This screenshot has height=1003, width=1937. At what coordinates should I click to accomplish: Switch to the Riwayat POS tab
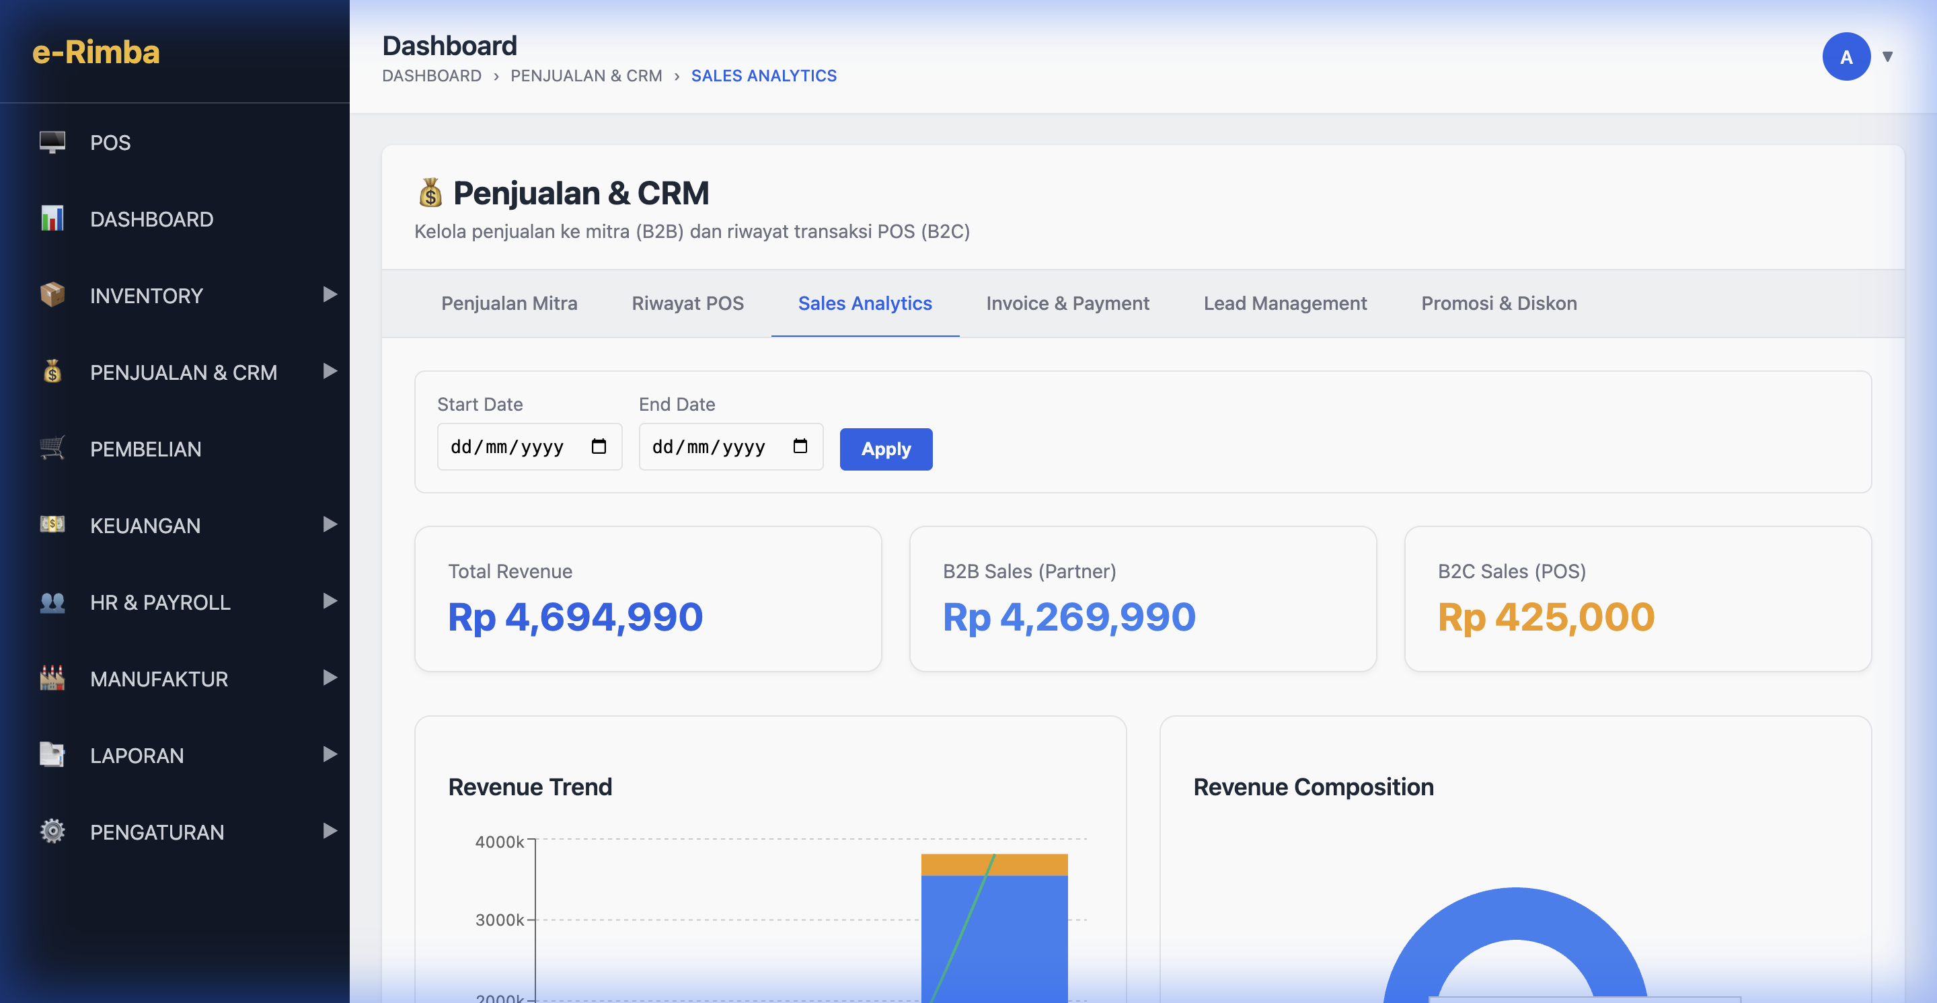click(687, 304)
